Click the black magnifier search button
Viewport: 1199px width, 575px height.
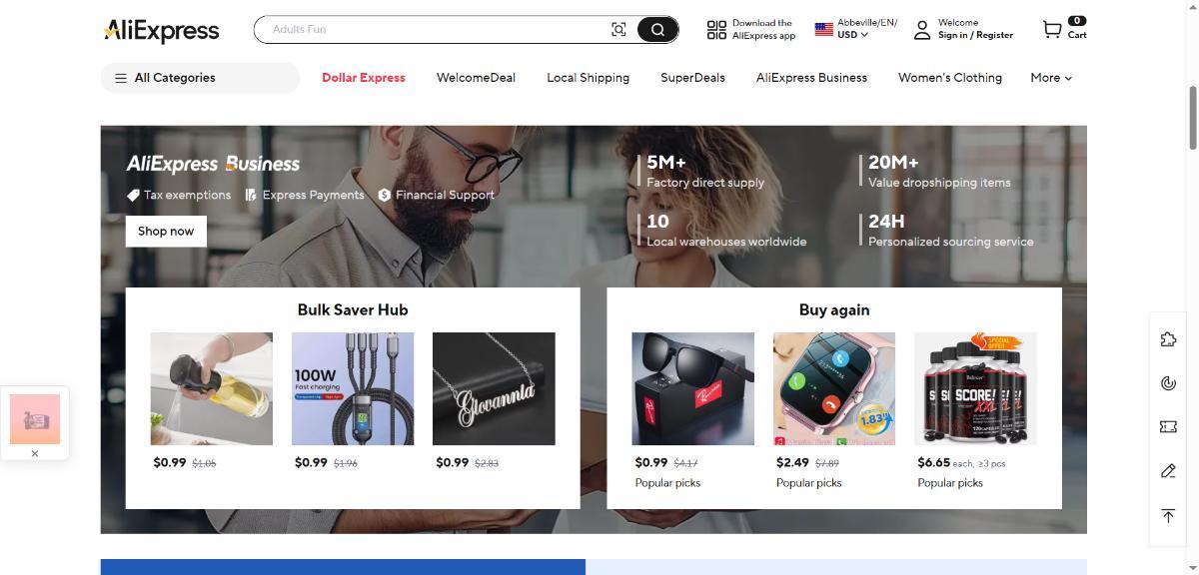657,30
